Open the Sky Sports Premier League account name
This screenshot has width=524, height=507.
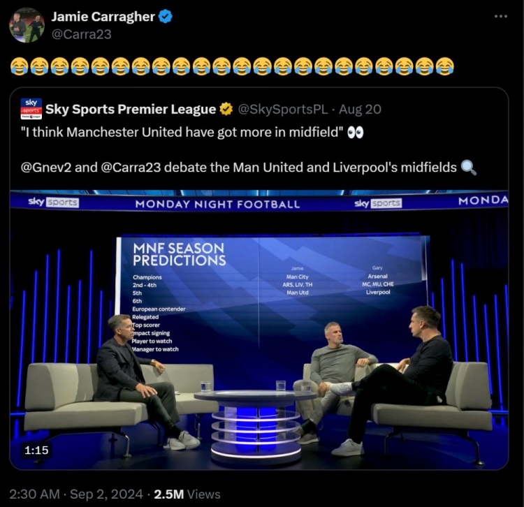(131, 109)
